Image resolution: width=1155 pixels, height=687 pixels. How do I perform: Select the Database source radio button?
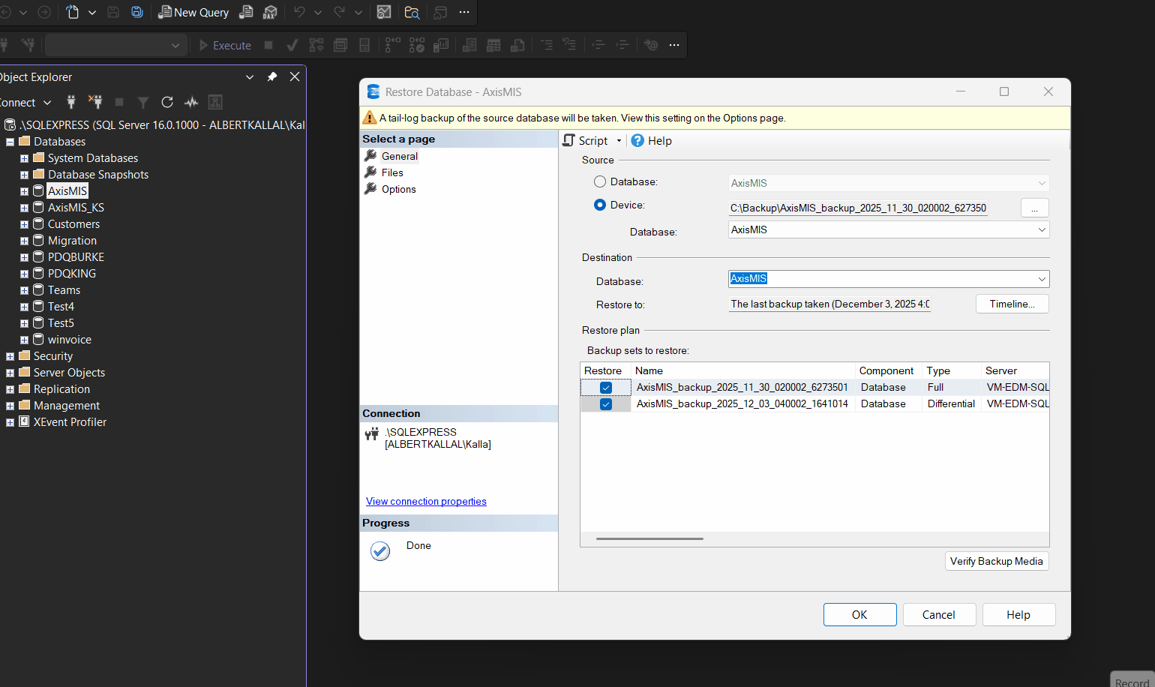pyautogui.click(x=600, y=181)
